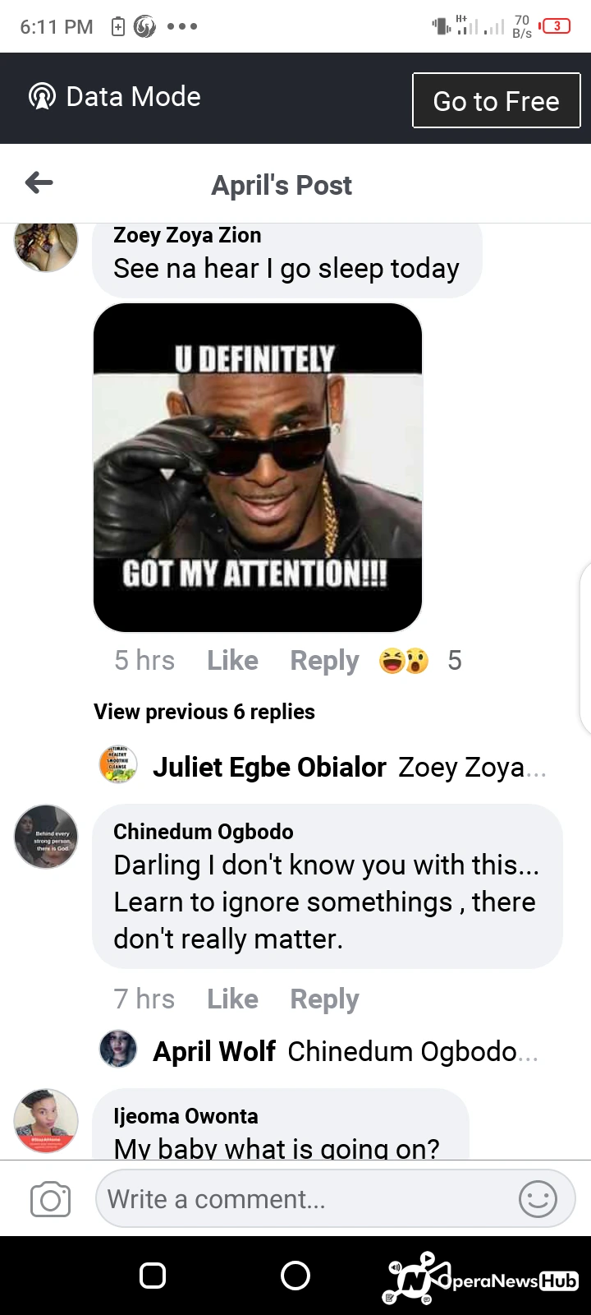Open the 'U DEFINITELY GOT MY ATTENTION' meme image
The height and width of the screenshot is (1315, 591).
click(x=258, y=468)
